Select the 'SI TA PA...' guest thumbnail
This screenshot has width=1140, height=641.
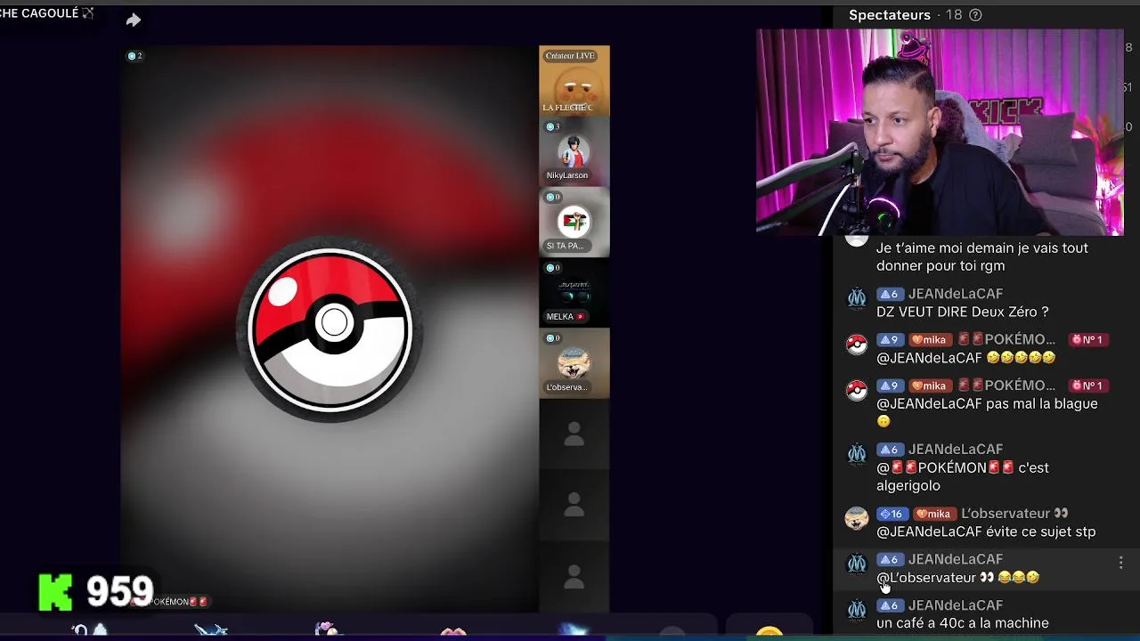(574, 222)
